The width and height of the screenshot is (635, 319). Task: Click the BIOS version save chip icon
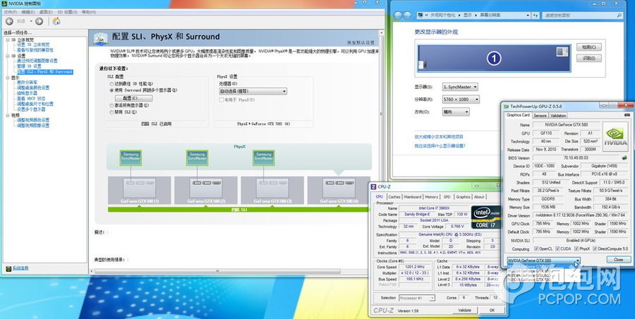point(624,158)
